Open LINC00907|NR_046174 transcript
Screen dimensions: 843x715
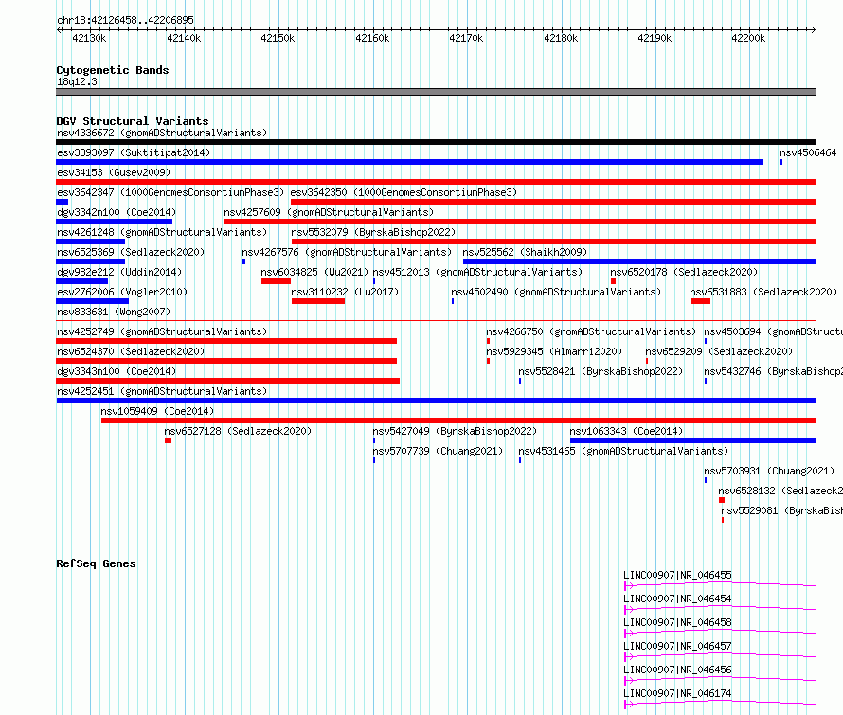pyautogui.click(x=720, y=704)
